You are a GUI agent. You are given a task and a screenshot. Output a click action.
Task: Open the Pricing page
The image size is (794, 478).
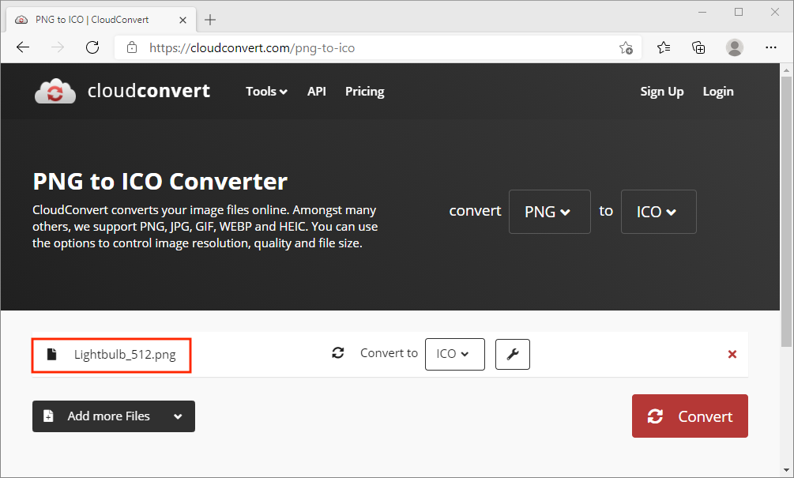(364, 92)
